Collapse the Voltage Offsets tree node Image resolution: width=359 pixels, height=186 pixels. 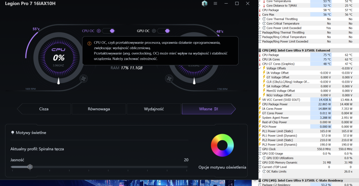point(260,68)
